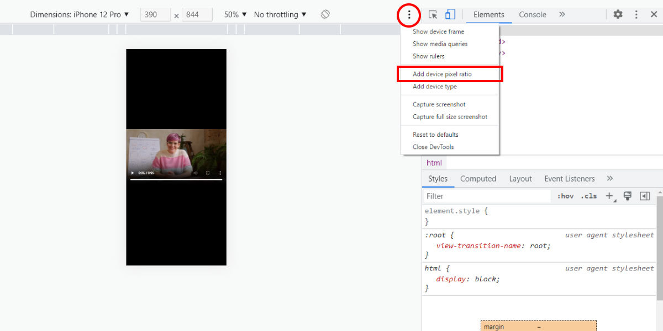Screen dimensions: 663x331
Task: Toggle the computed styles sidebar icon
Action: [x=645, y=196]
